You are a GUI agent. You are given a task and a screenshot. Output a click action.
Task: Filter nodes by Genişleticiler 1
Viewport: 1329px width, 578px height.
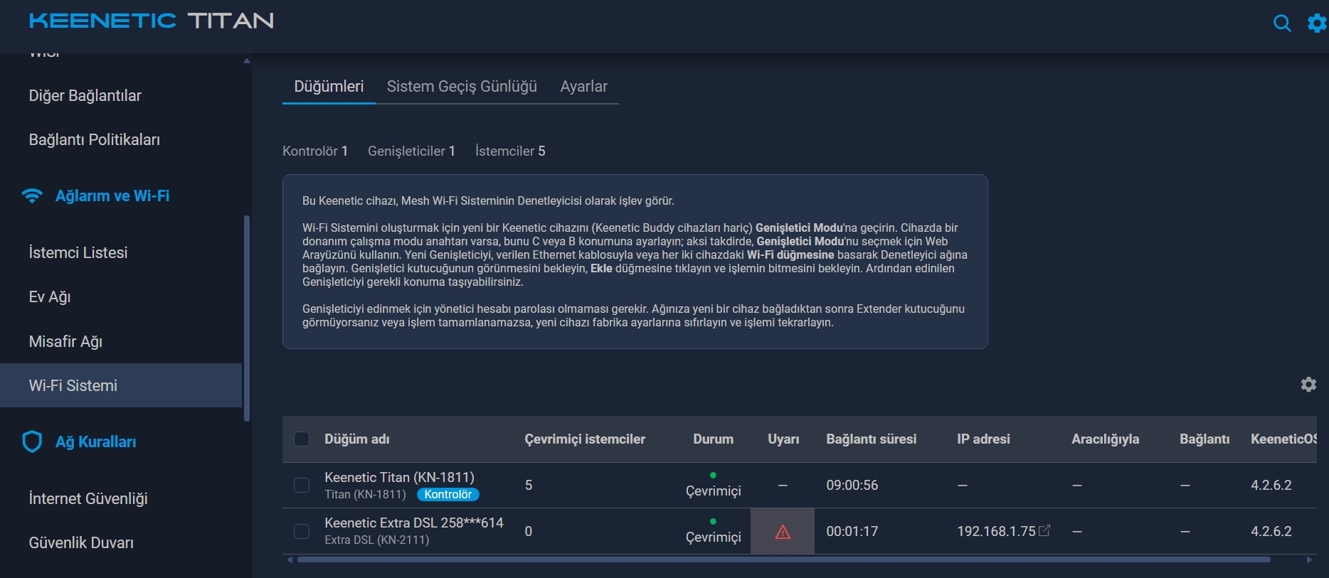pyautogui.click(x=411, y=151)
